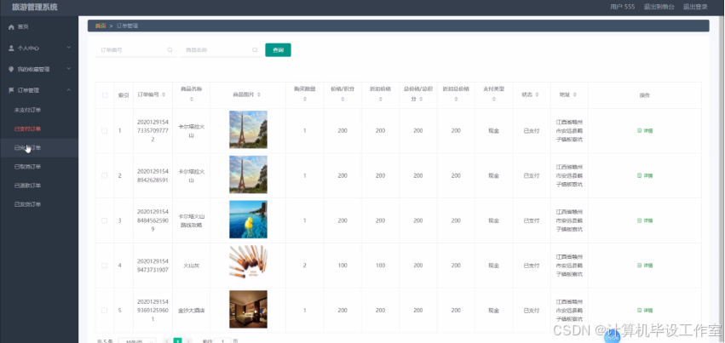Click product name 金沙大酒店
This screenshot has height=343, width=725.
(x=192, y=311)
